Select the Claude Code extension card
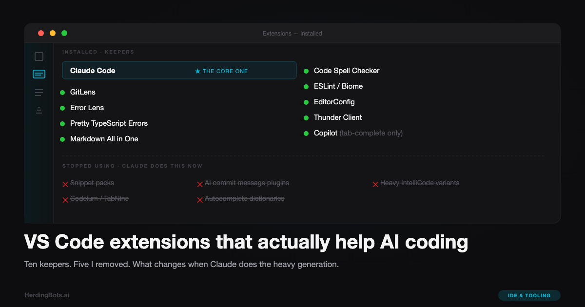Viewport: 585px width, 307px height. (x=179, y=70)
